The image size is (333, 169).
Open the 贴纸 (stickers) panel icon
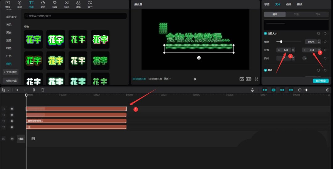[43, 4]
